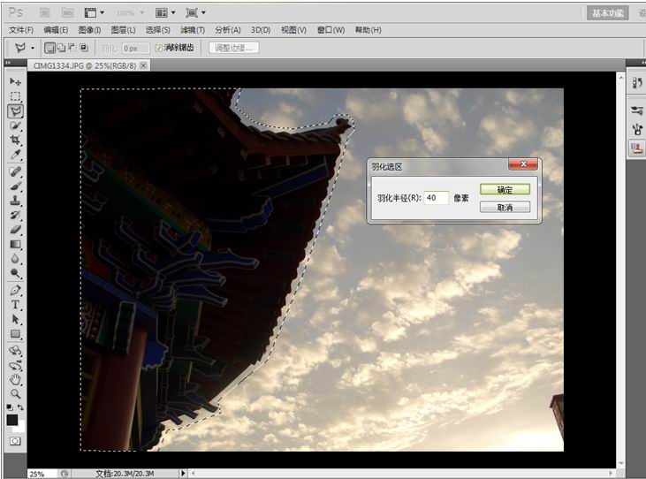
Task: Select the Pen tool
Action: tap(15, 290)
